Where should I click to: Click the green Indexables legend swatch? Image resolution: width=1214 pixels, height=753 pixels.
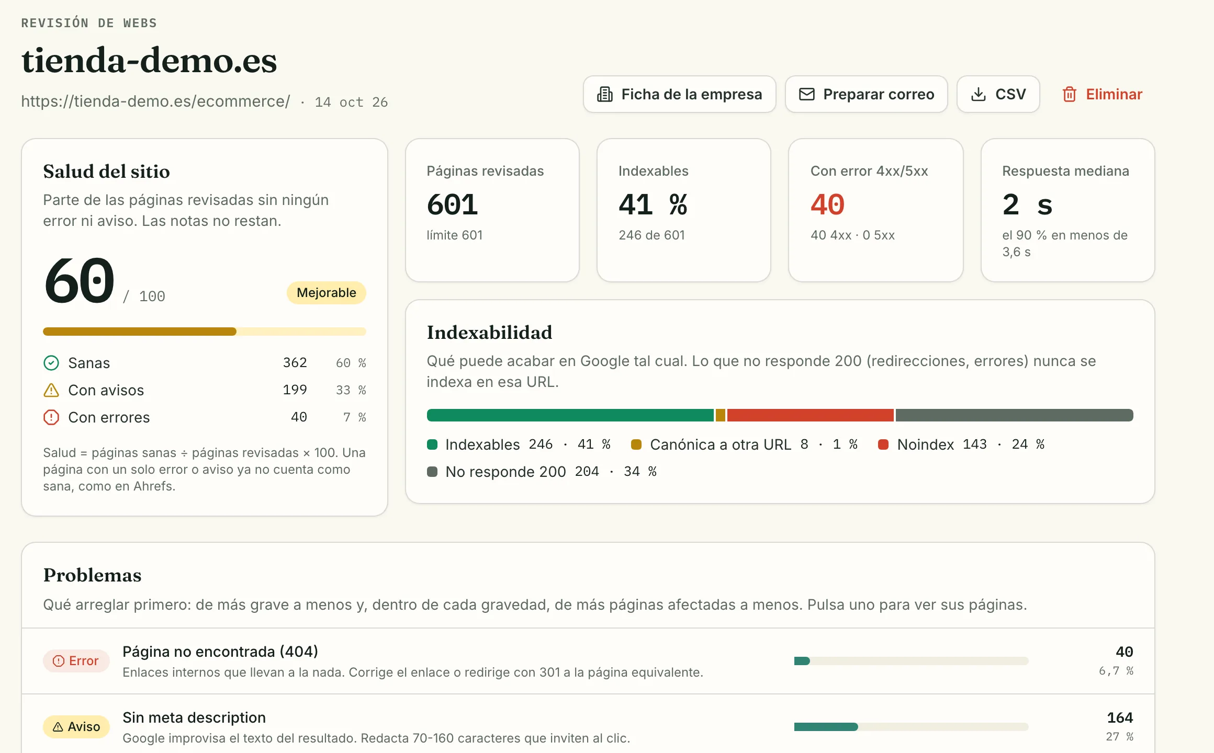(432, 444)
